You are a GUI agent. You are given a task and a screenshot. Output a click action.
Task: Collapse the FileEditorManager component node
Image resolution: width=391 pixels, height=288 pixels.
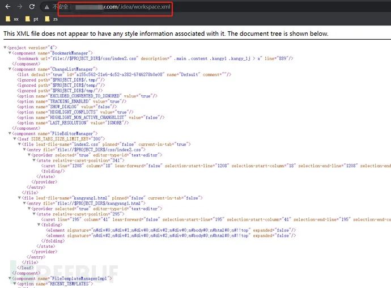tap(10, 133)
